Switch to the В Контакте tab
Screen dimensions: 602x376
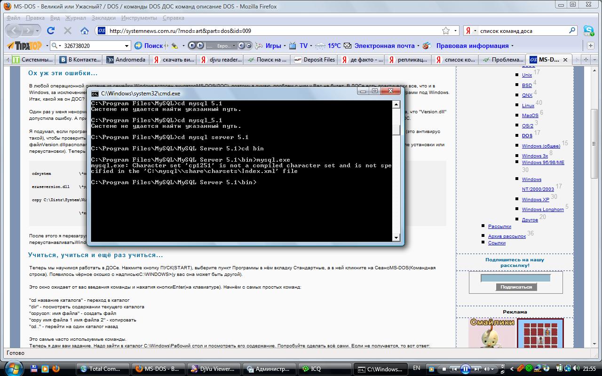pyautogui.click(x=79, y=60)
